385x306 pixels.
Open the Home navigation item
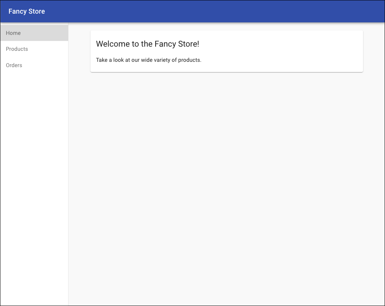(14, 33)
